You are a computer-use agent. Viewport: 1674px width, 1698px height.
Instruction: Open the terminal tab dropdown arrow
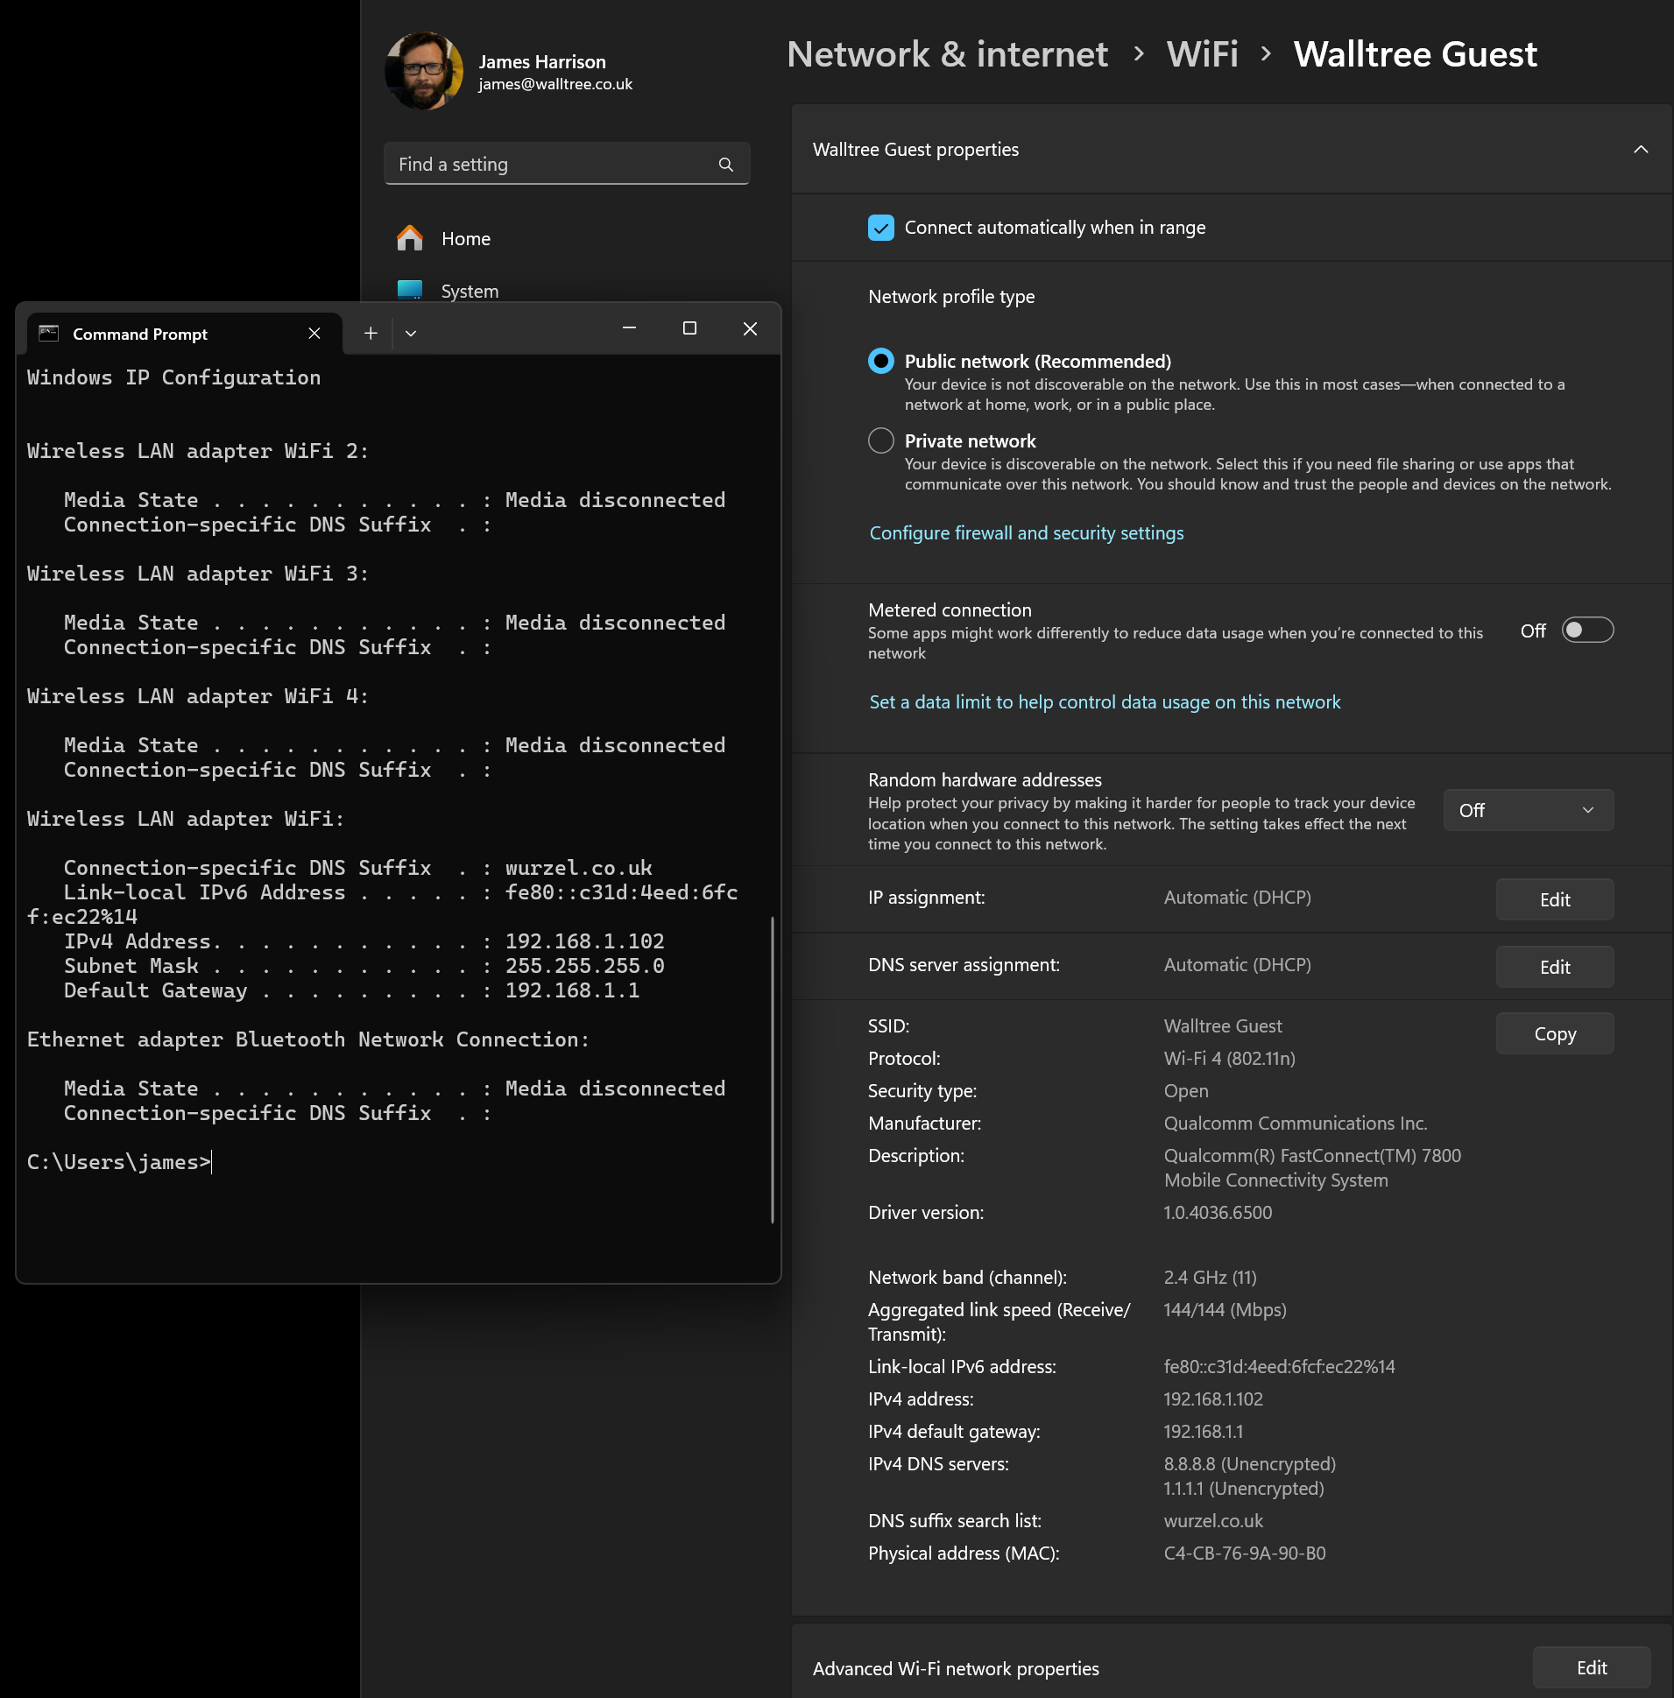click(x=411, y=333)
